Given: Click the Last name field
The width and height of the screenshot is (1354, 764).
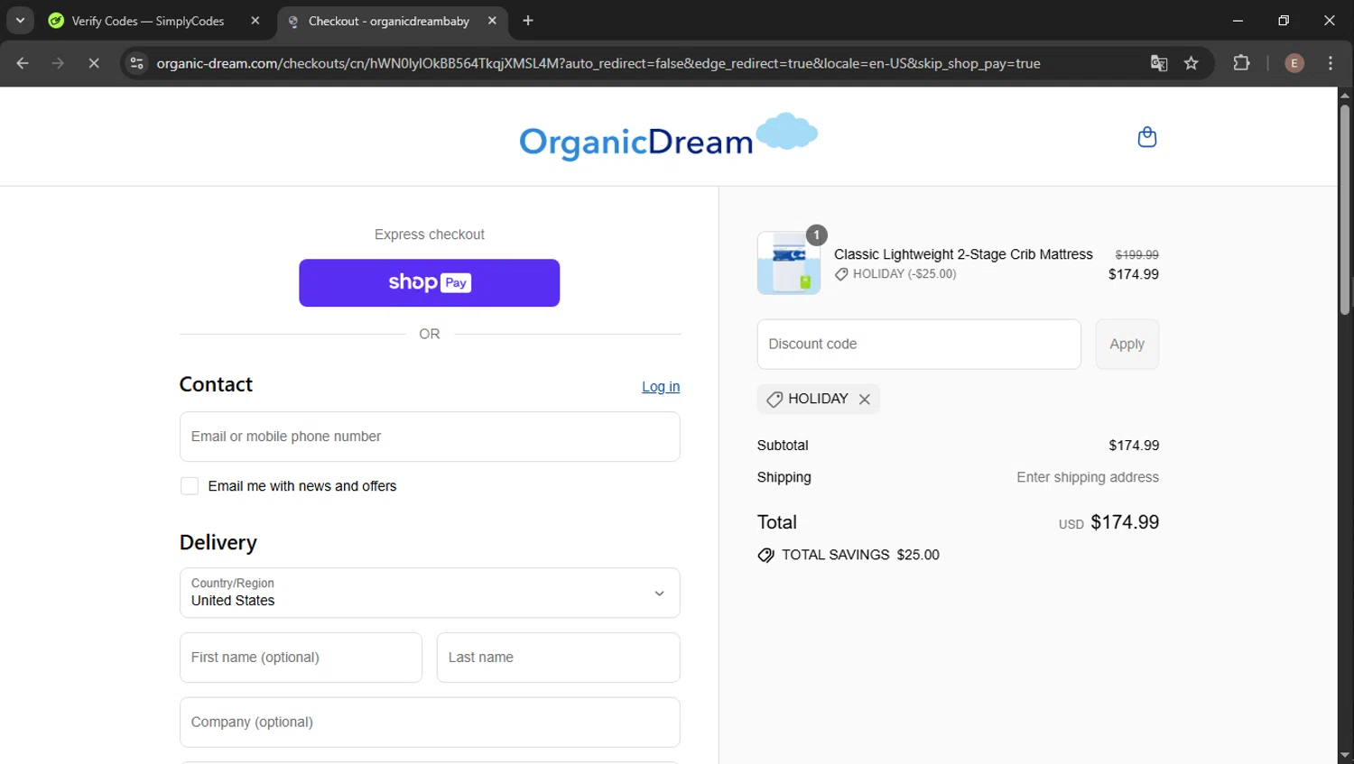Looking at the screenshot, I should 558,658.
